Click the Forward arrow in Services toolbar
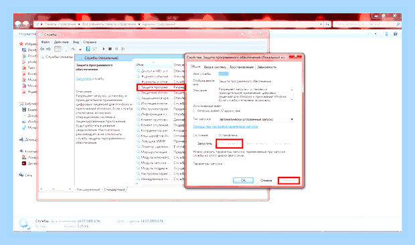 point(48,49)
